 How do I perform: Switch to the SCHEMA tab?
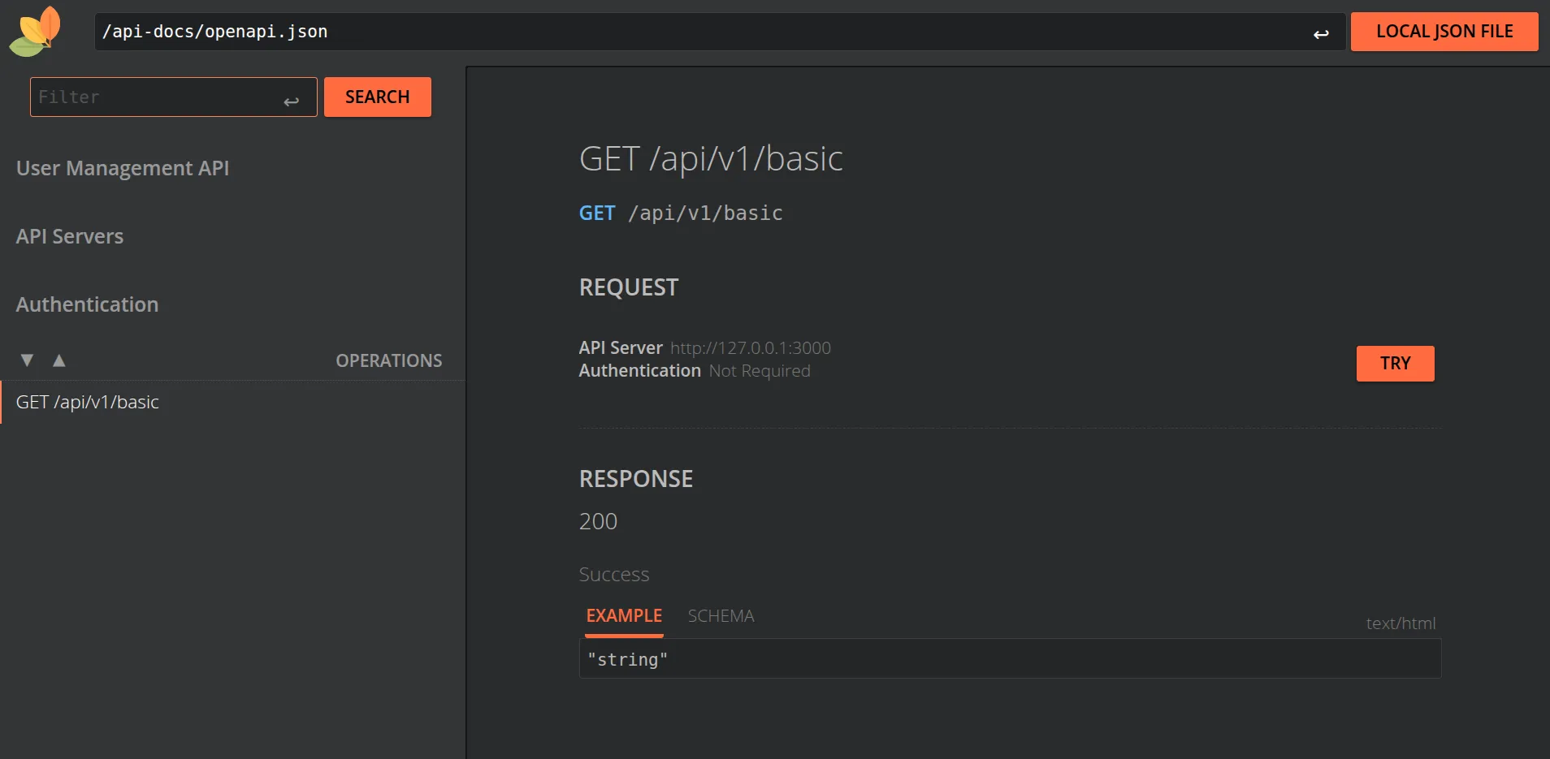tap(721, 616)
